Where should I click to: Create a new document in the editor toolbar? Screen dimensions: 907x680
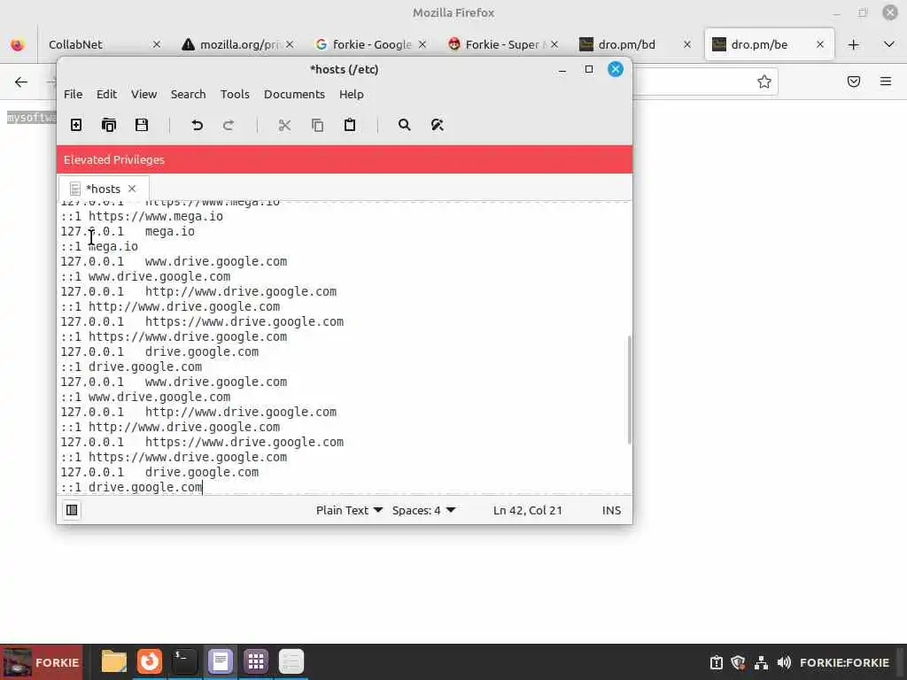point(76,125)
